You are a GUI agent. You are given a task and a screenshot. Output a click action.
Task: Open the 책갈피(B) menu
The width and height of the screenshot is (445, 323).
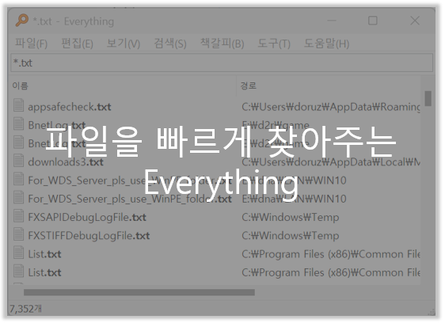pos(222,44)
